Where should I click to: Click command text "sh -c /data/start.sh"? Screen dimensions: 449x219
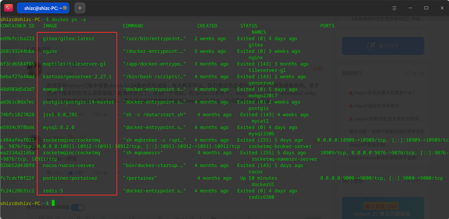pyautogui.click(x=154, y=115)
